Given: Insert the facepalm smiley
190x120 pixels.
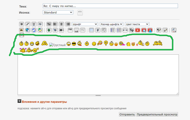Looking at the screenshot, I should pos(128,44).
